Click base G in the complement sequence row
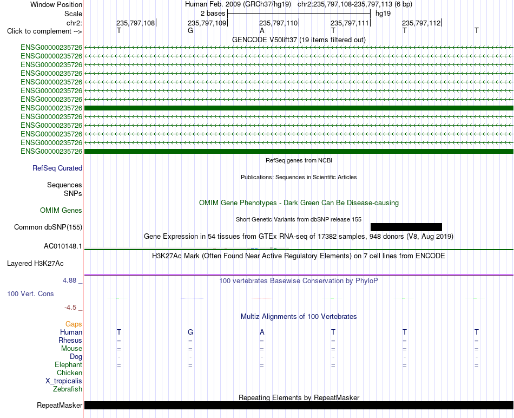Screen dimensions: 514x418 190,31
